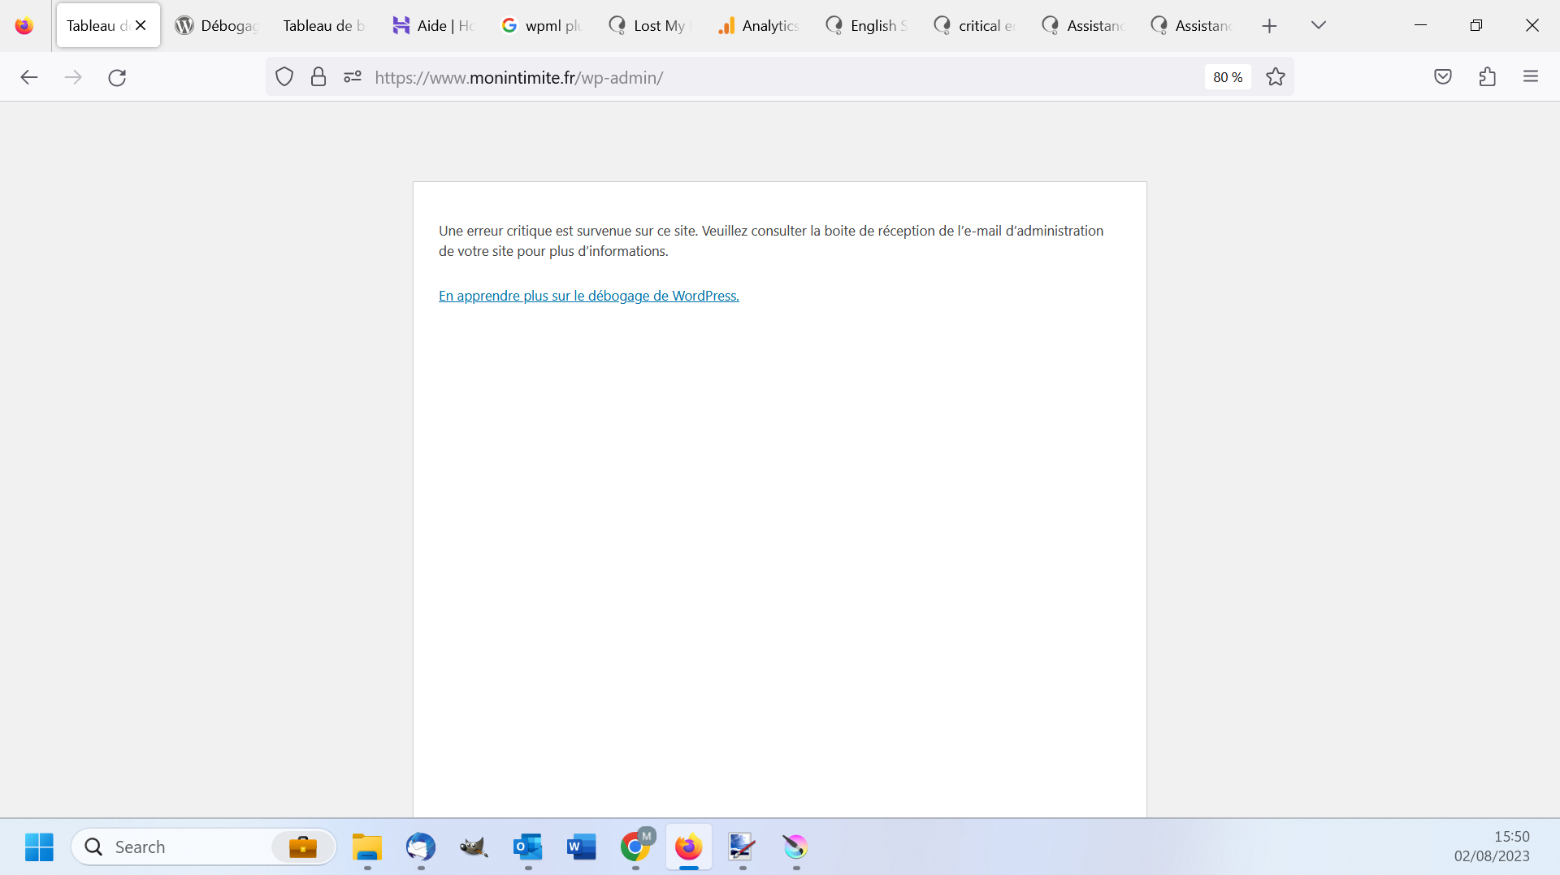This screenshot has width=1560, height=875.
Task: Open the pen-and-screen app in the taskbar
Action: click(743, 847)
